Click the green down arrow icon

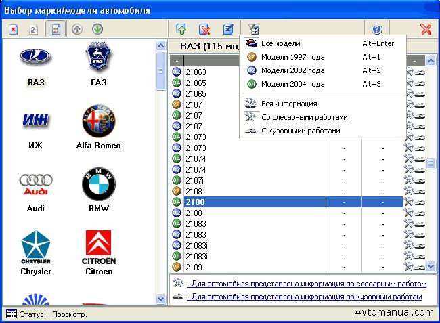tap(97, 29)
